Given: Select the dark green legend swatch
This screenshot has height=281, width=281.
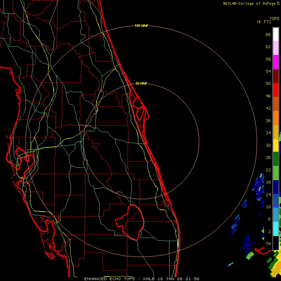Looking at the screenshot, I should click(276, 159).
